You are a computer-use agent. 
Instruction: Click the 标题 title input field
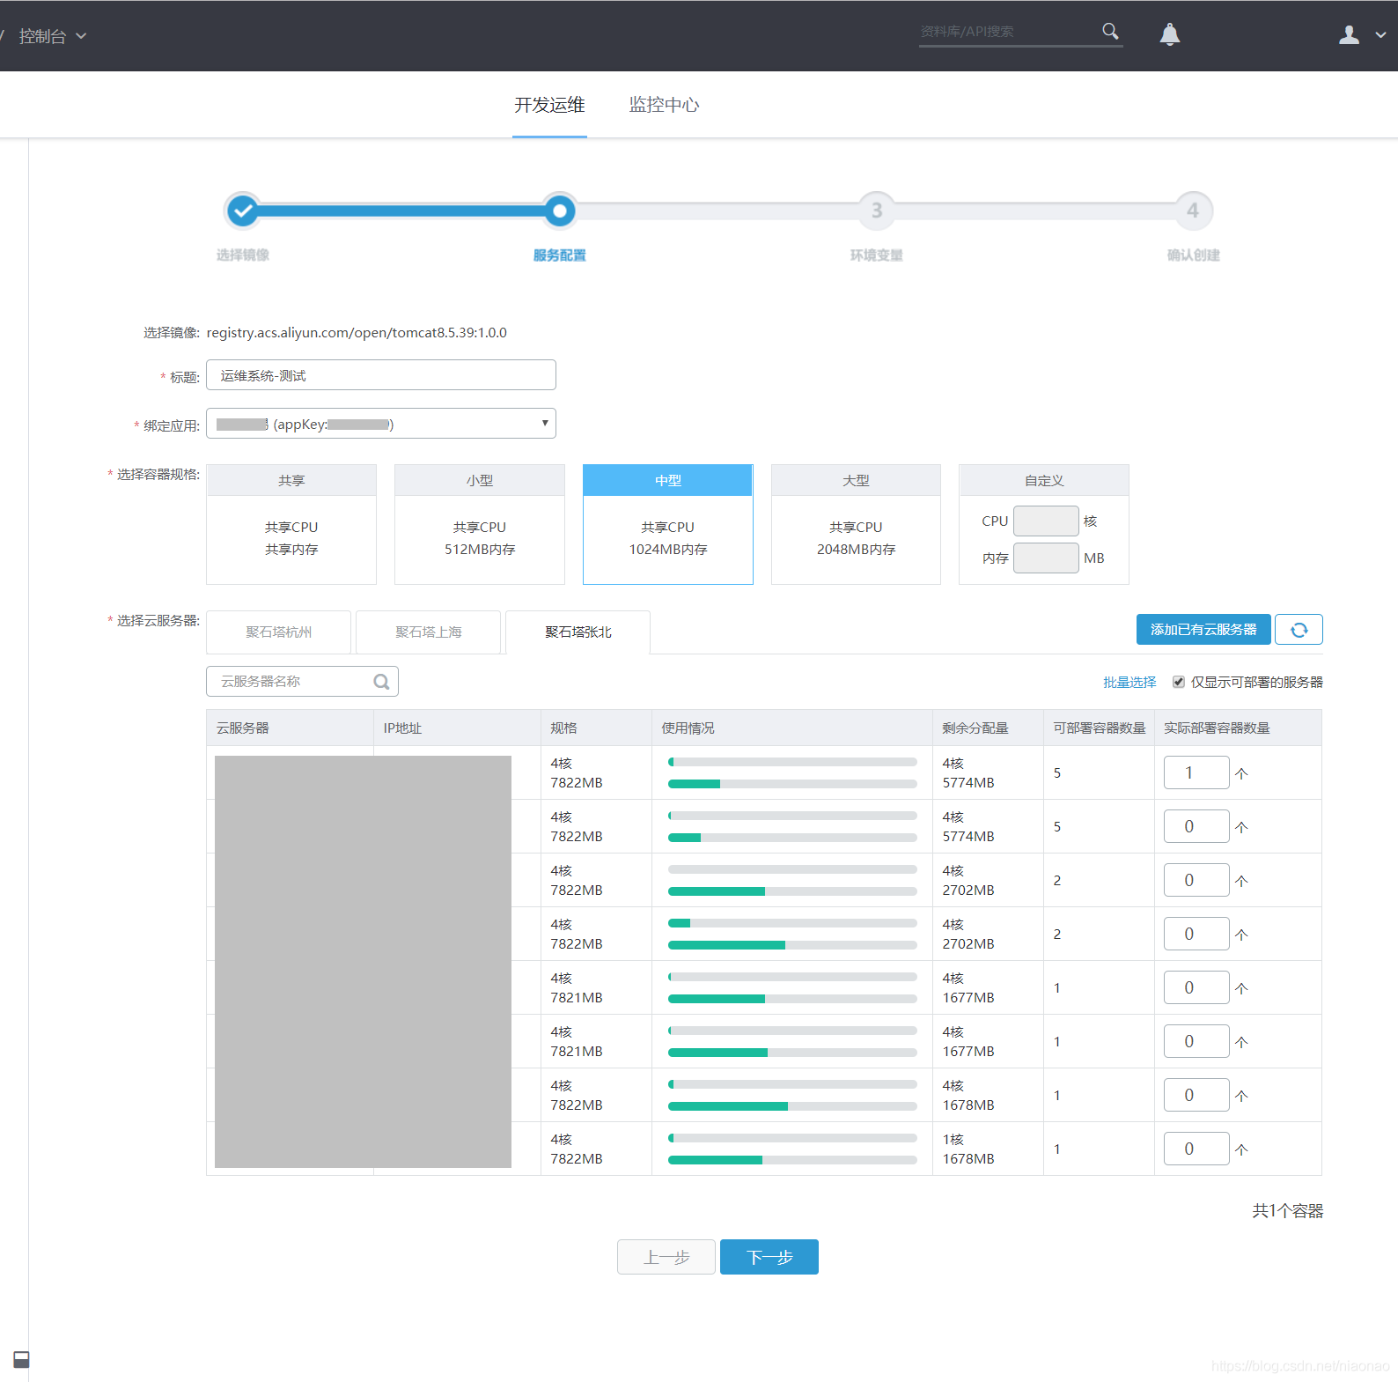click(x=380, y=375)
